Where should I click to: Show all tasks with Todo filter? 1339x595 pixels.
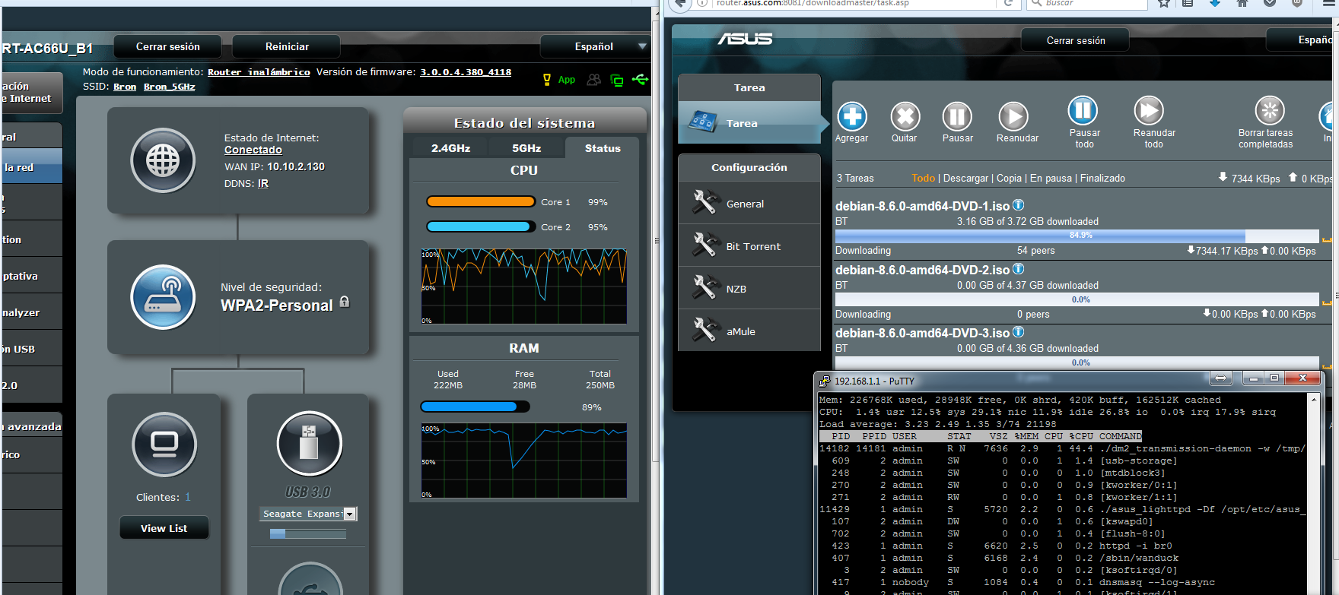pyautogui.click(x=923, y=178)
